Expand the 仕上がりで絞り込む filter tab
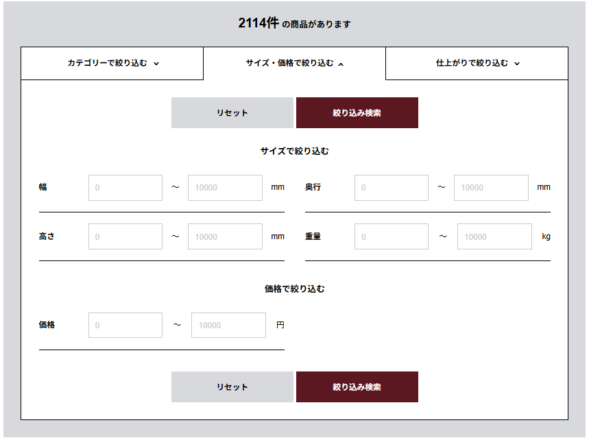The height and width of the screenshot is (440, 589). click(x=477, y=64)
